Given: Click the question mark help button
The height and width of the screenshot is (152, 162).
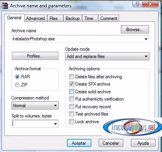Looking at the screenshot, I should (137, 4).
